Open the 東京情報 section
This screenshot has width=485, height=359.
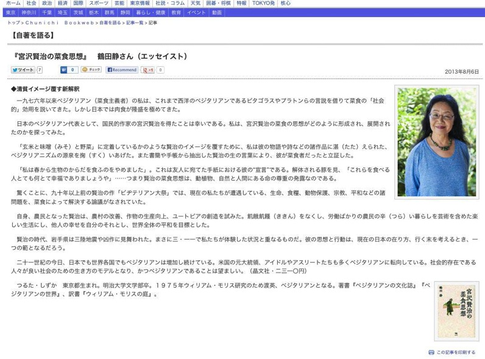tap(140, 3)
